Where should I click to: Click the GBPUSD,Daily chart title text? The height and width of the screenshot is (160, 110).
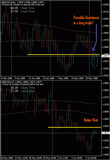[8, 2]
